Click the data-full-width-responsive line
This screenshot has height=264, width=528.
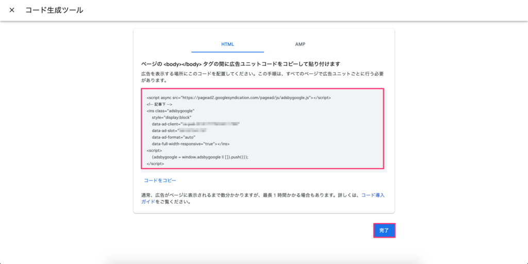[x=191, y=144]
